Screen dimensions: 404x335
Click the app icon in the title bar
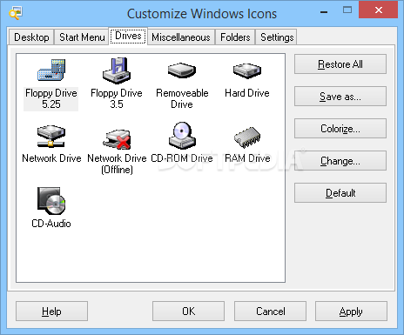[x=15, y=13]
